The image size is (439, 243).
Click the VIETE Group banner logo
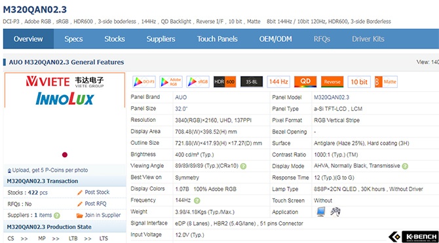[65, 81]
